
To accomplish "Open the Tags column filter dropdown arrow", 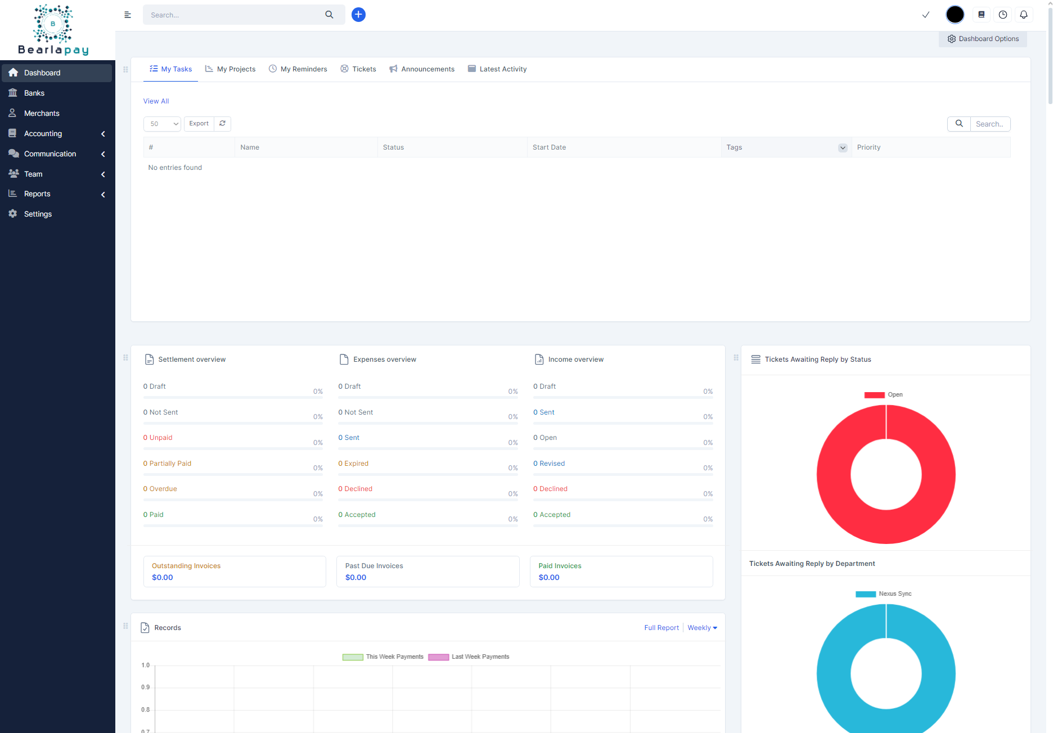I will point(843,147).
